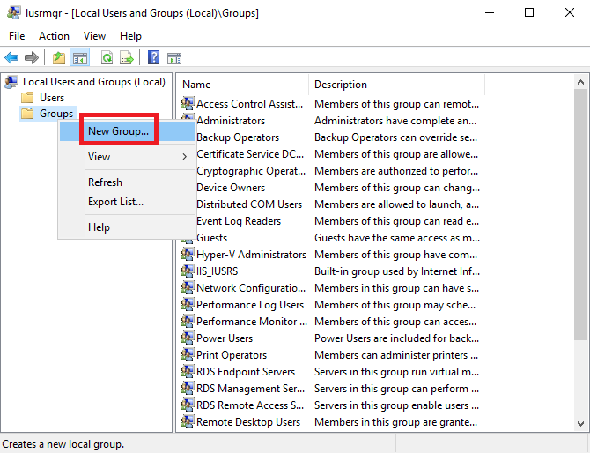The height and width of the screenshot is (453, 590).
Task: Open the File menu
Action: pos(17,36)
